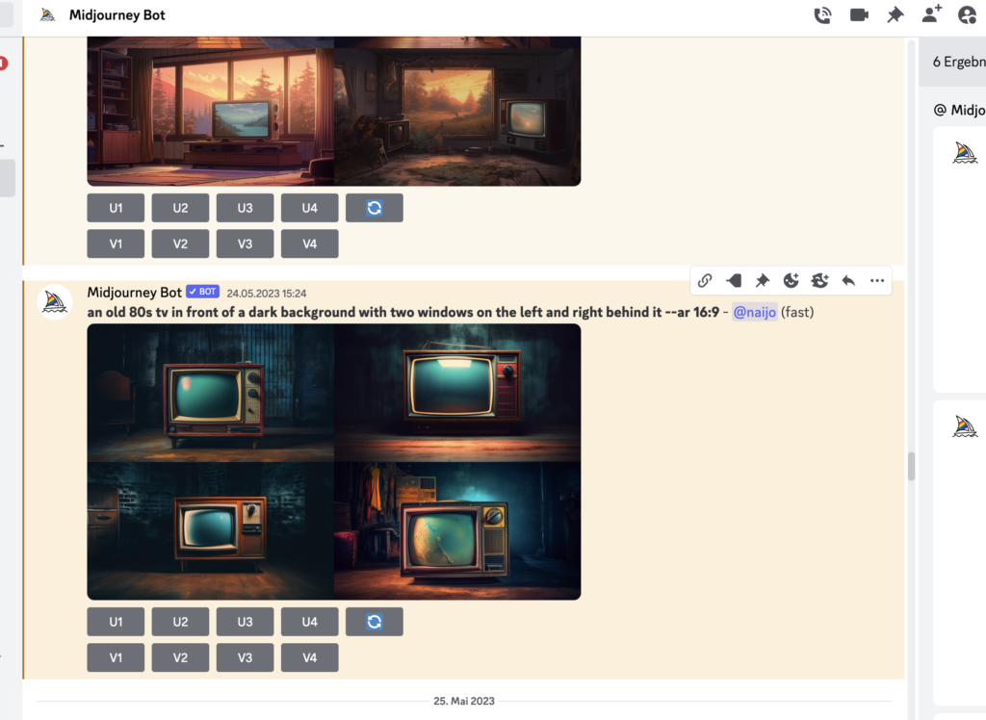
Task: Open the @naijo mention
Action: tap(755, 312)
